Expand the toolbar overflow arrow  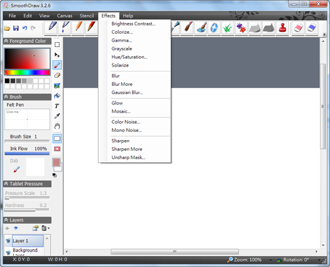pyautogui.click(x=324, y=34)
